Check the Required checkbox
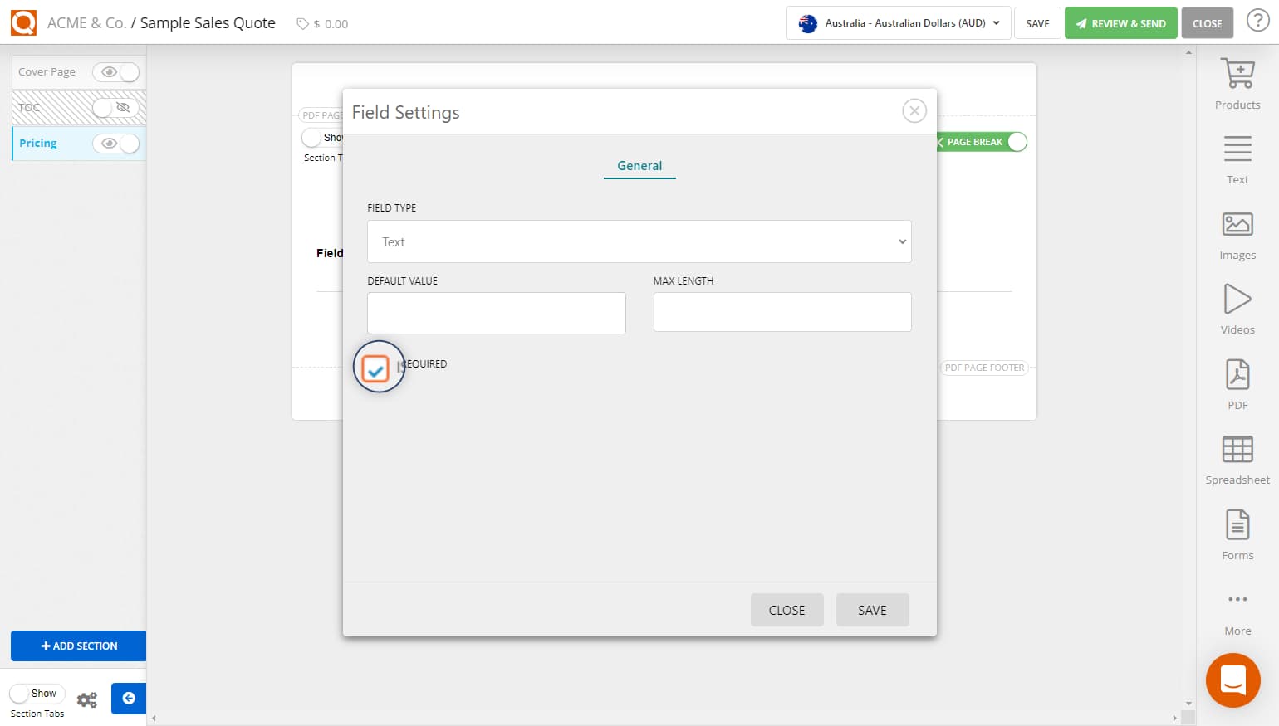 pyautogui.click(x=378, y=366)
